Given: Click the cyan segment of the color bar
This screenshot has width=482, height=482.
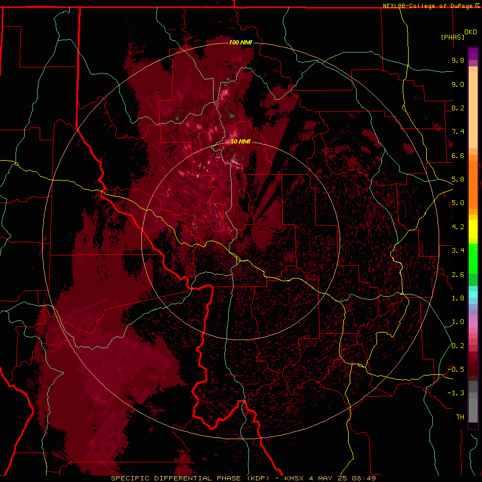Looking at the screenshot, I should (x=473, y=295).
